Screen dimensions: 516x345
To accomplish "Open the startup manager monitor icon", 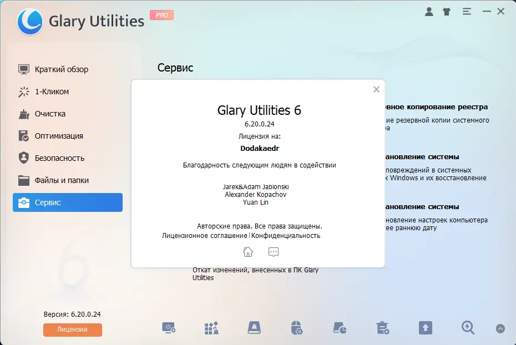I will click(169, 328).
